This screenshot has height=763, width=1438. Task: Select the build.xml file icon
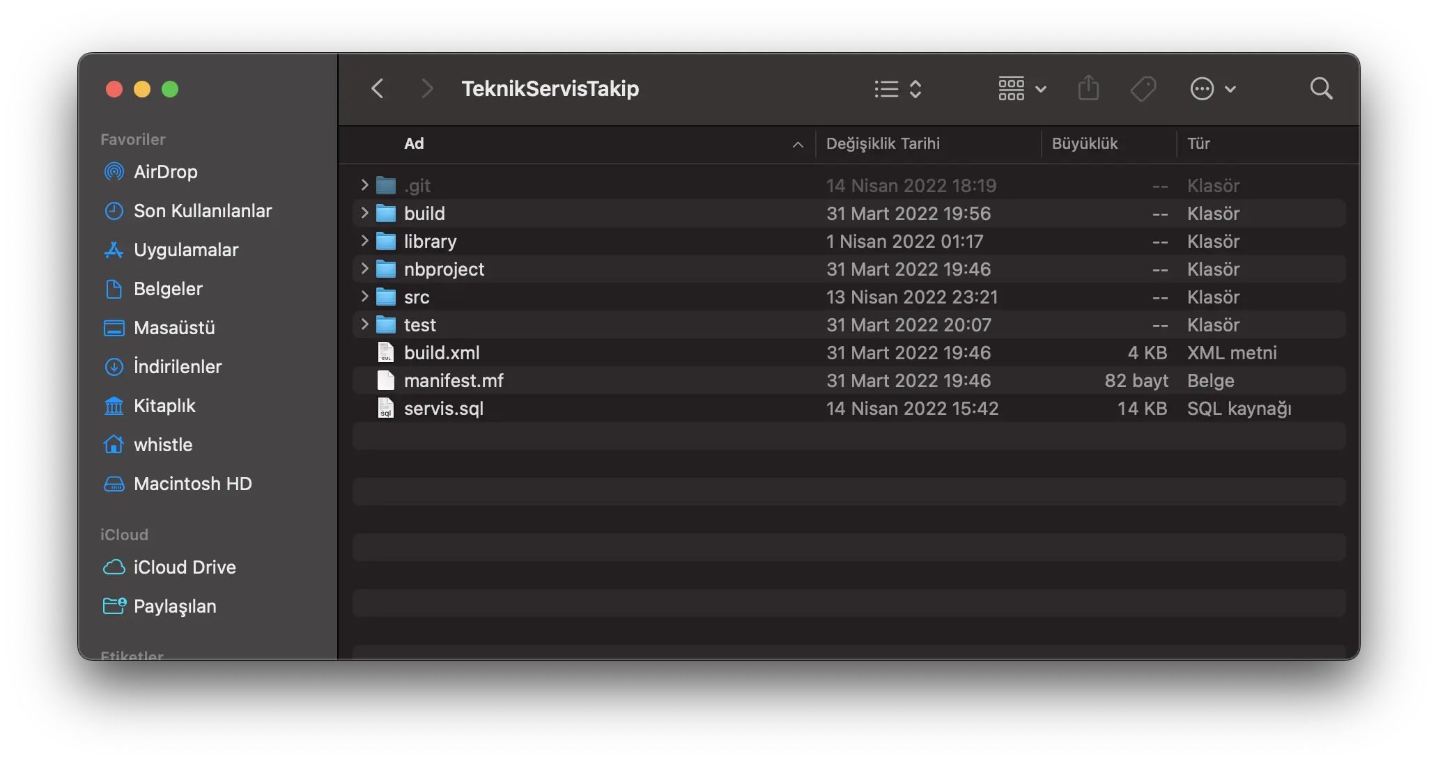(386, 353)
